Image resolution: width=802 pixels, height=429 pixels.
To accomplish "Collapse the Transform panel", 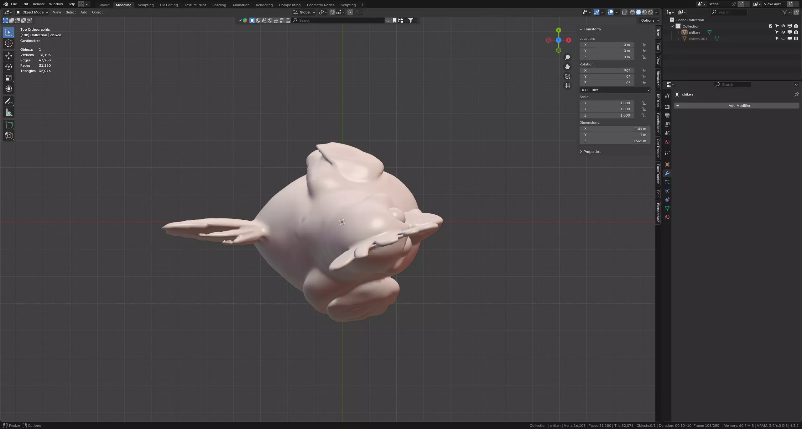I will 581,29.
